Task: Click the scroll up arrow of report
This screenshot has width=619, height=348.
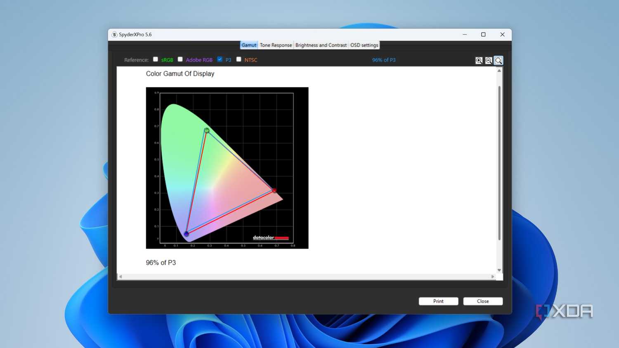Action: pos(499,71)
